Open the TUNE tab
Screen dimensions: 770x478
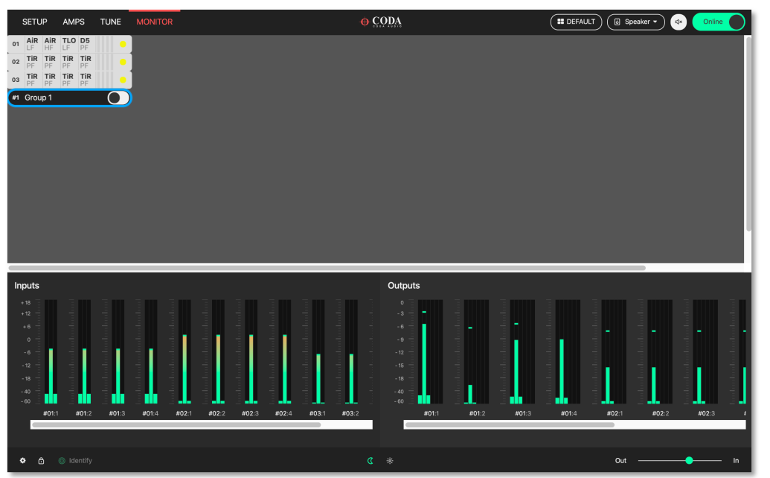[110, 22]
